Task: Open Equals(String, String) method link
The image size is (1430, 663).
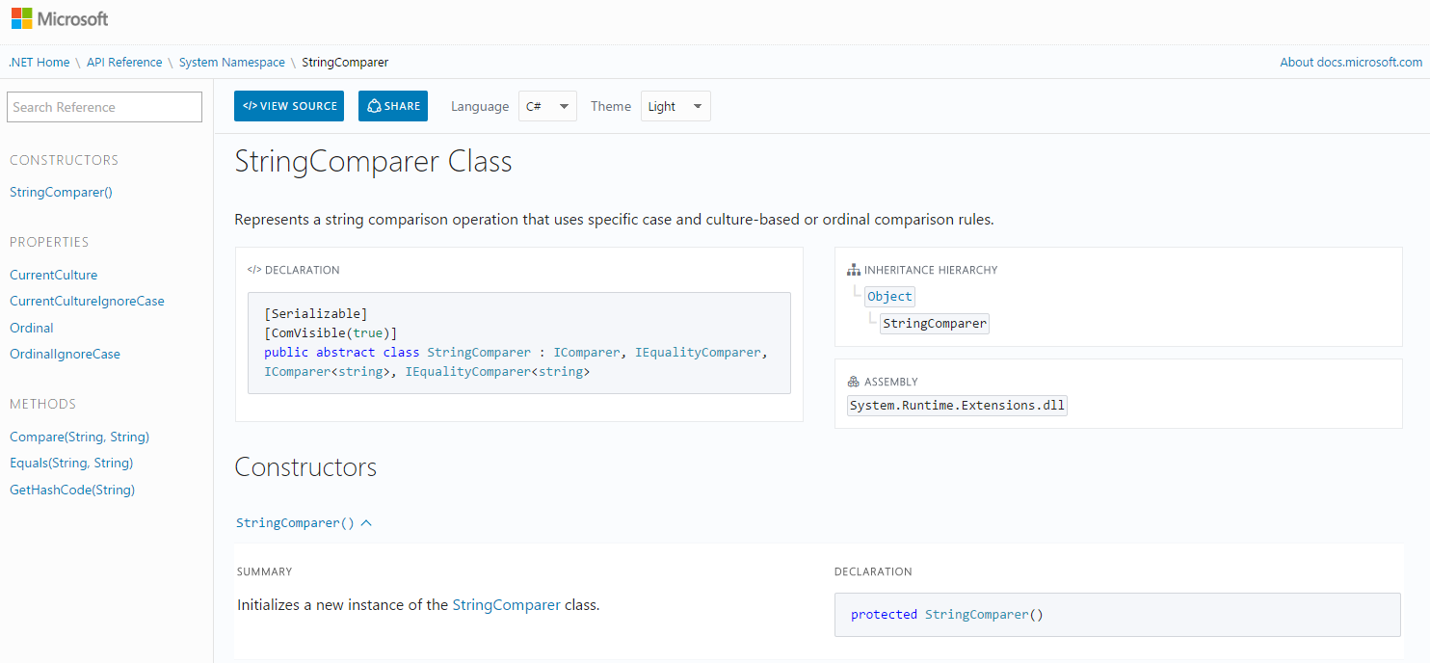Action: click(x=71, y=463)
